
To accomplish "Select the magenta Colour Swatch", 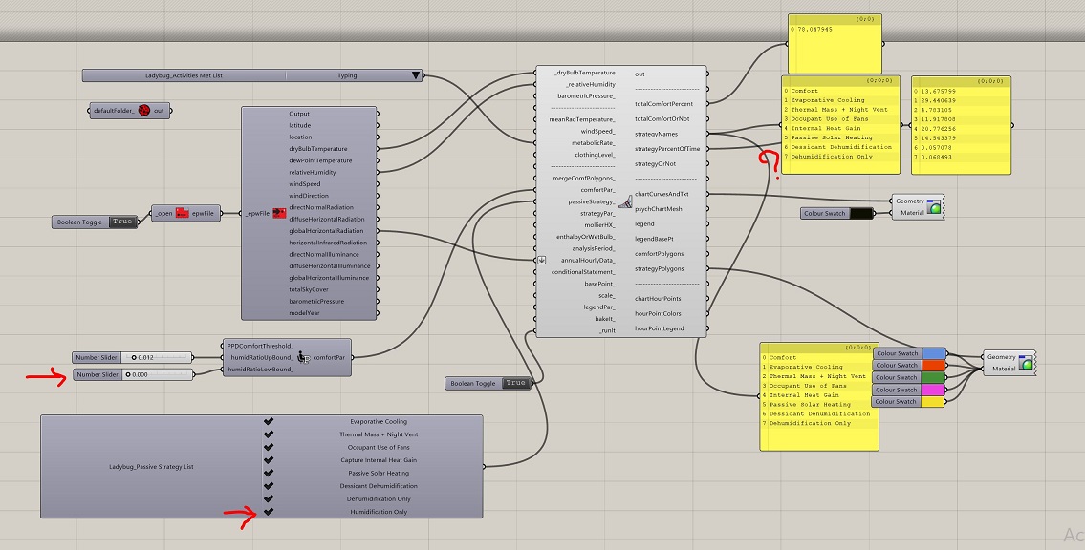I will (x=910, y=390).
